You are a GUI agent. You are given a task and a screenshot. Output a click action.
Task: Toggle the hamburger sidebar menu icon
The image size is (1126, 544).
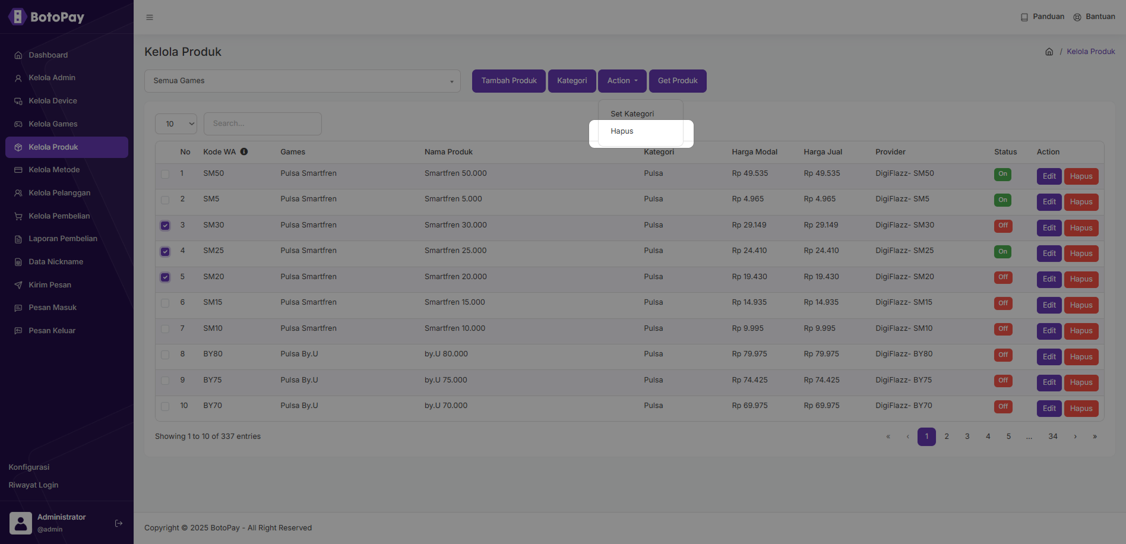click(x=150, y=17)
